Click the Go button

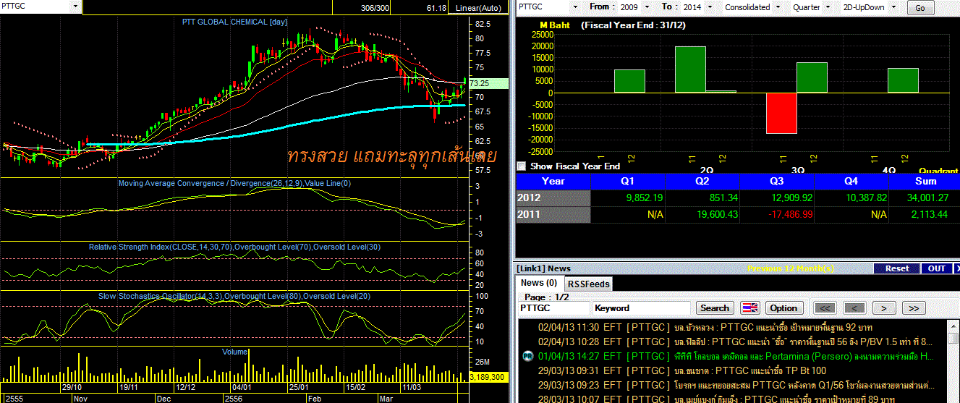920,8
